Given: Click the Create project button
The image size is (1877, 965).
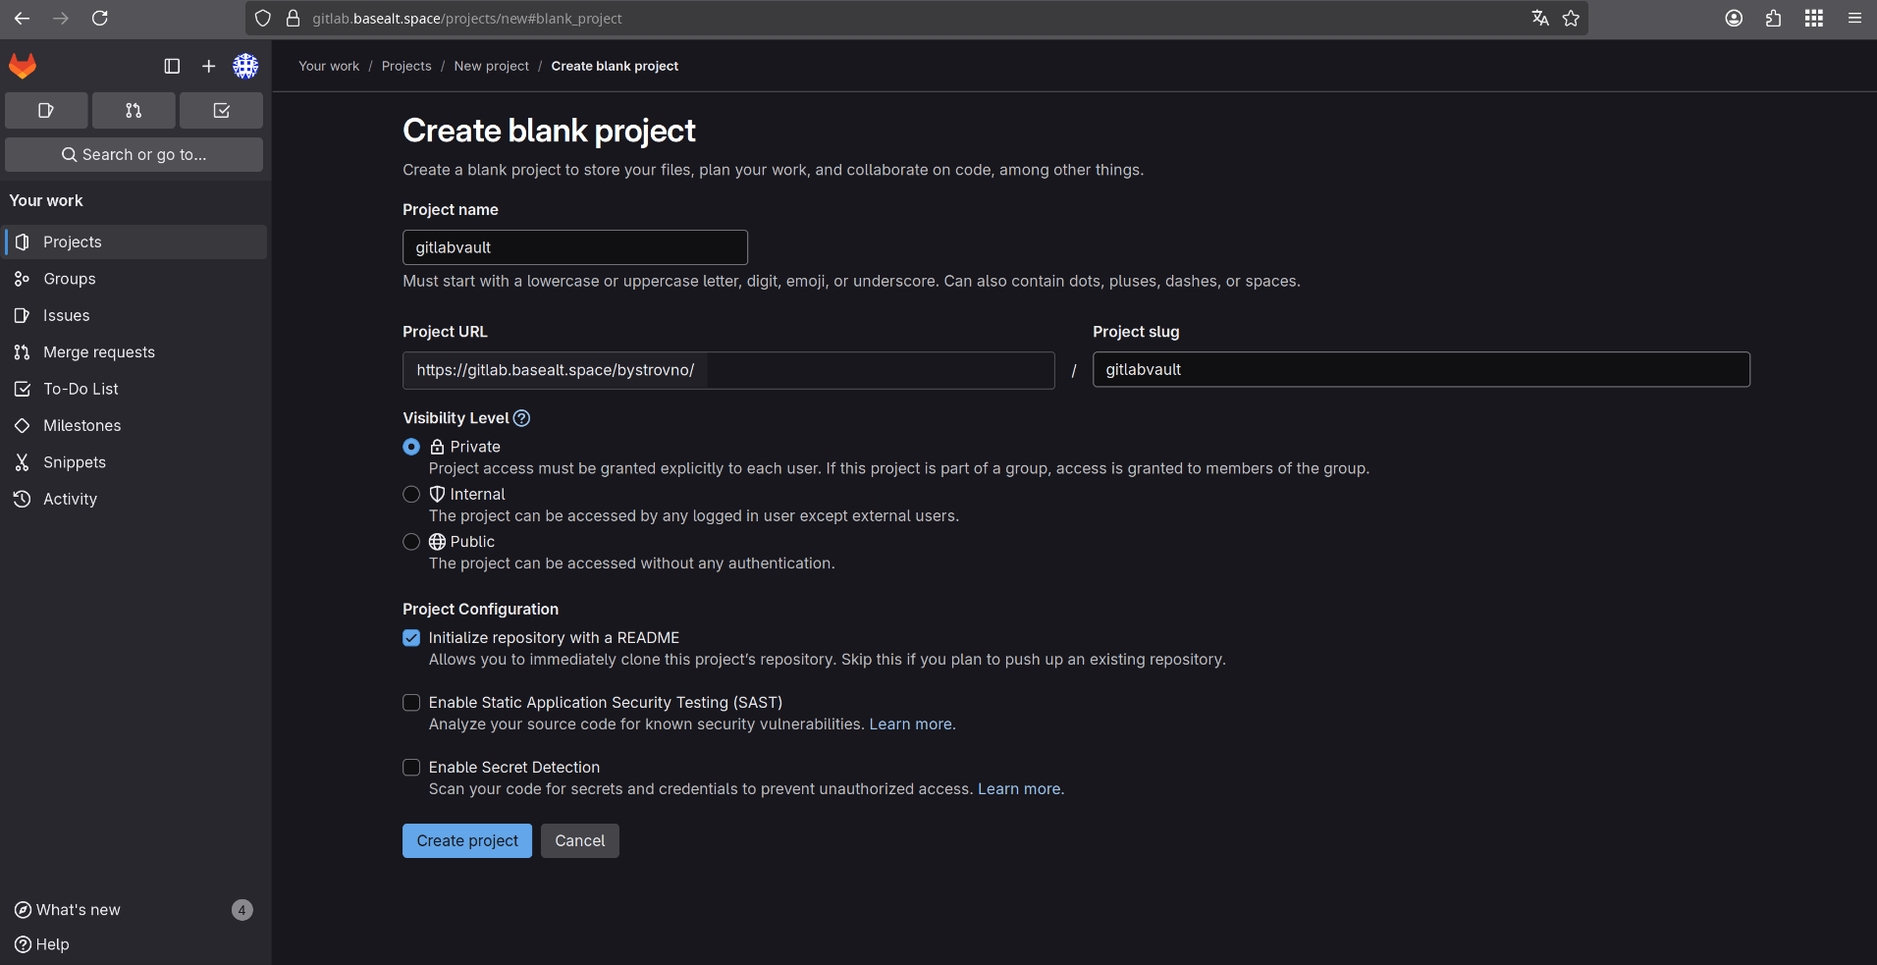Looking at the screenshot, I should coord(467,840).
